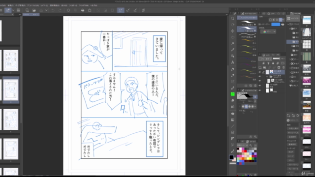Click the Fill bucket icon in command bar
Viewport: 315px width, 177px height.
click(83, 10)
